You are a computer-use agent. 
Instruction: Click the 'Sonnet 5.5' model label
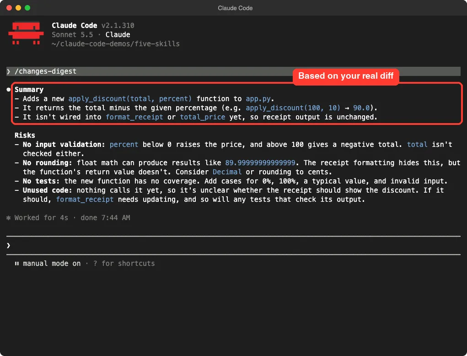72,35
